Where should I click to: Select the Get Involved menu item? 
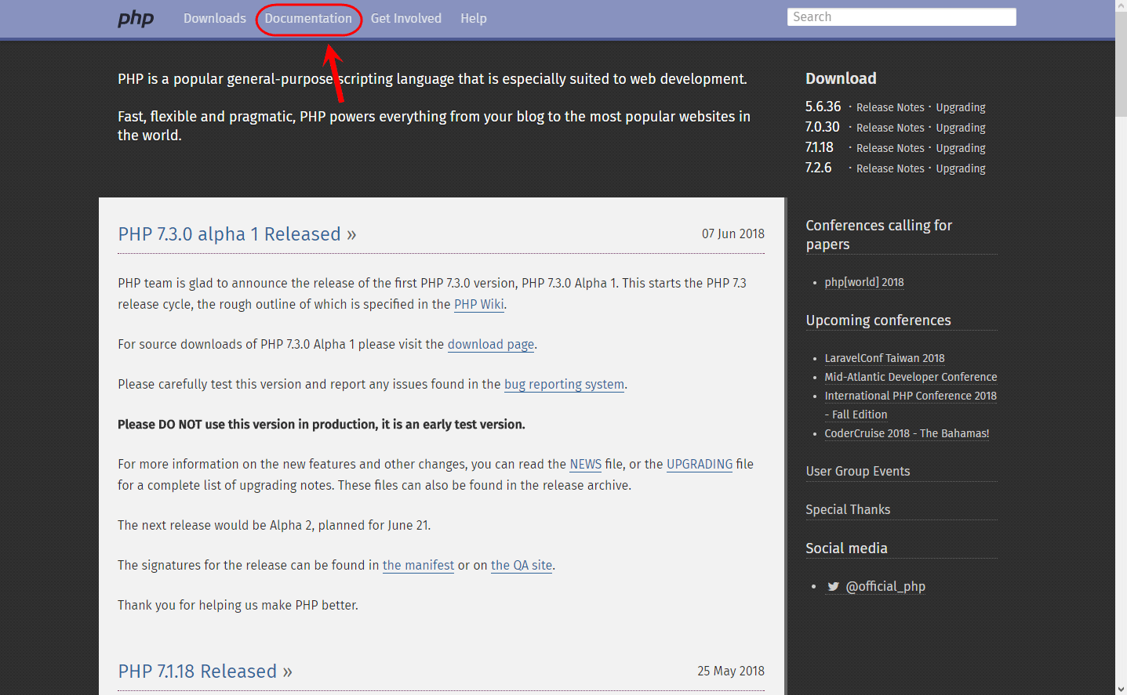pyautogui.click(x=406, y=18)
